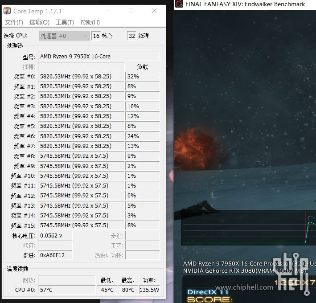Click the Core Temp app icon in title bar

click(x=7, y=11)
